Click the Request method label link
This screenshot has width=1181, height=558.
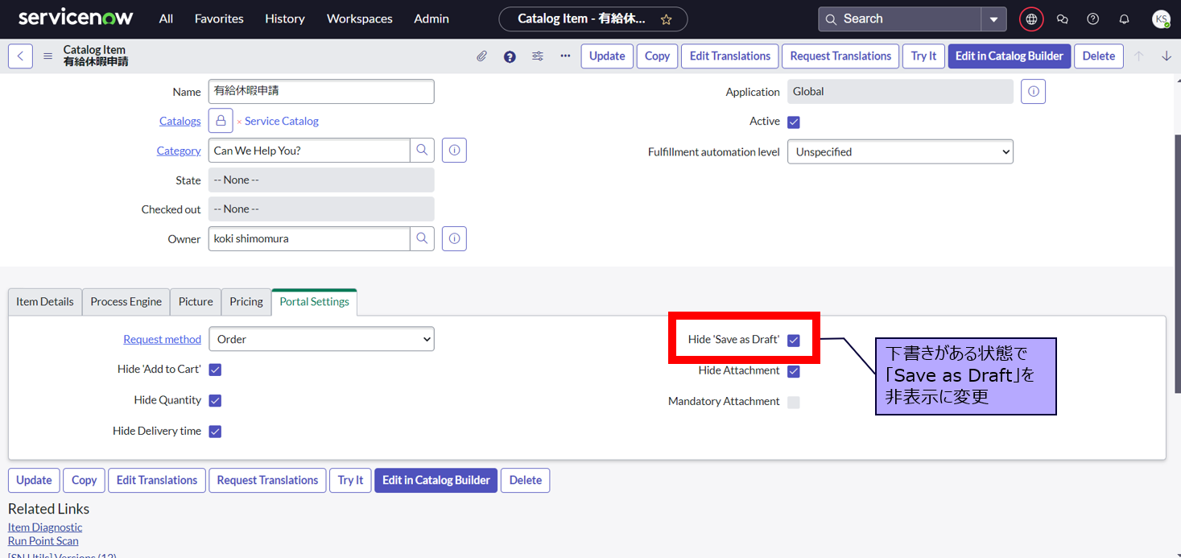coord(162,339)
